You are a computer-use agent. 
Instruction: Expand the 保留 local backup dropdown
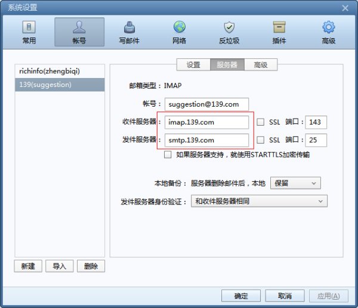pyautogui.click(x=295, y=183)
